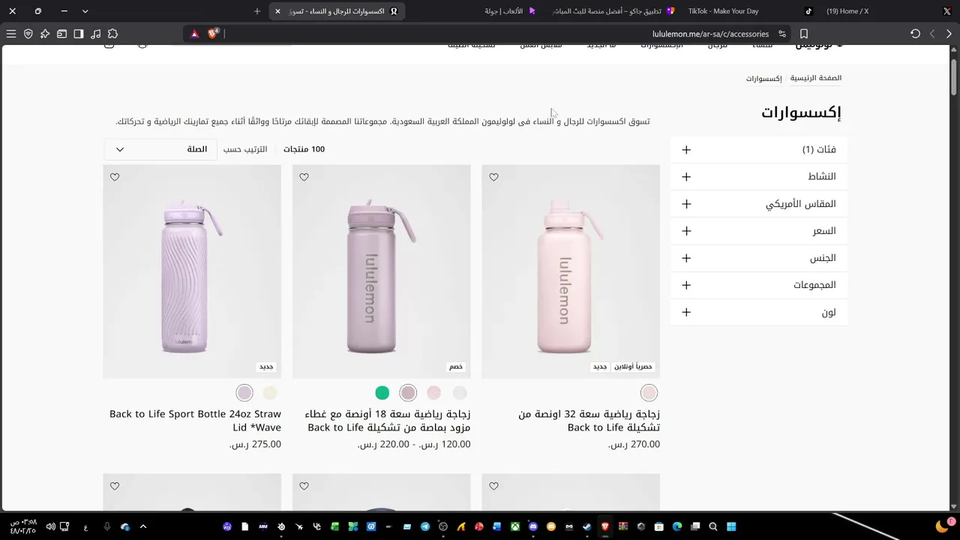The width and height of the screenshot is (960, 540).
Task: Expand the لون color filter
Action: pyautogui.click(x=759, y=312)
